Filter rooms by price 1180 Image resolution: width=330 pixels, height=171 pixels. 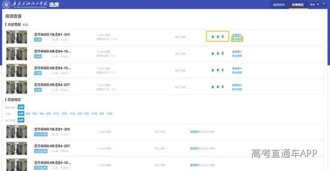[x=110, y=114]
